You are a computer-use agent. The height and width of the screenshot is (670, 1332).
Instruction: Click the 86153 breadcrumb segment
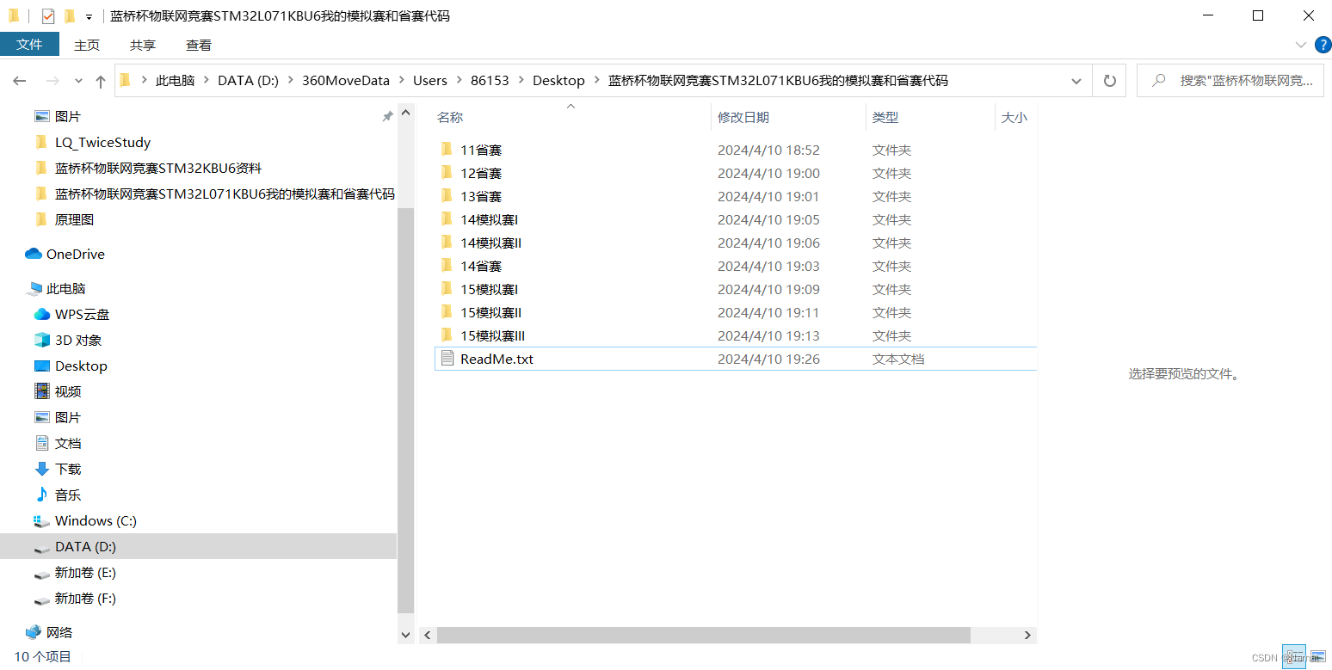pos(490,81)
